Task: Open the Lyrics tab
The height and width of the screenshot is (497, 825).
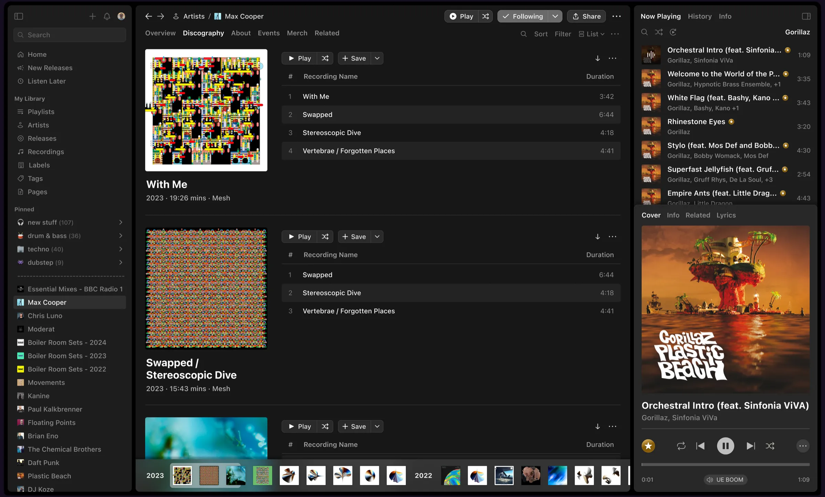Action: (726, 215)
